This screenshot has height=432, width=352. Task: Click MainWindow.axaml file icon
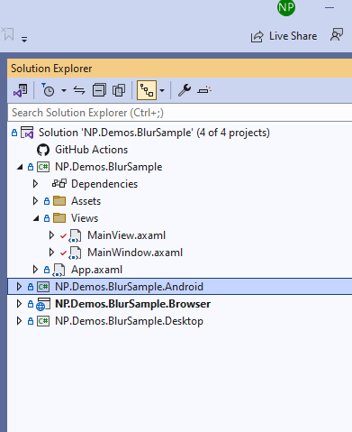[75, 253]
